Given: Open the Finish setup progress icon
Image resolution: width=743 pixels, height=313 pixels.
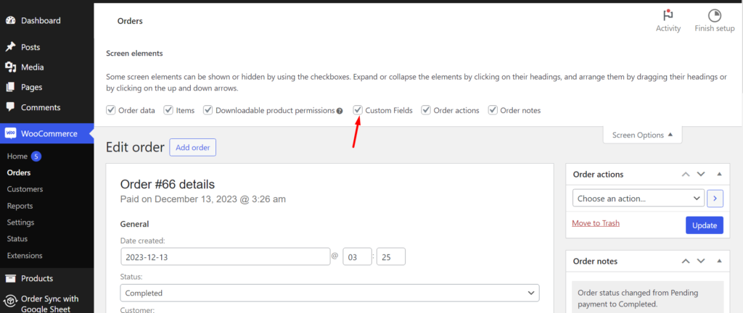Looking at the screenshot, I should (714, 14).
